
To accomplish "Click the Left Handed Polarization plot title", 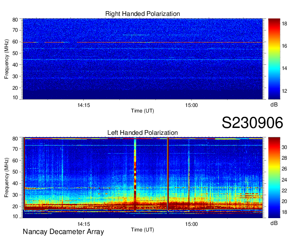I will click(143, 133).
